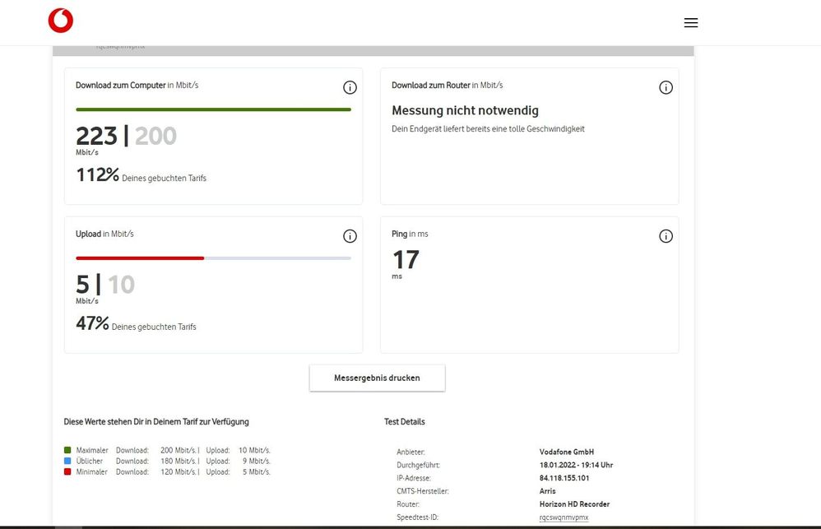Click the 223 Mbit/s download value
The image size is (821, 529).
[97, 136]
